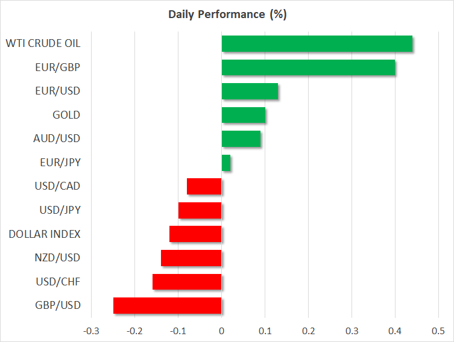Select the 0 tick on horizontal axis

point(221,331)
